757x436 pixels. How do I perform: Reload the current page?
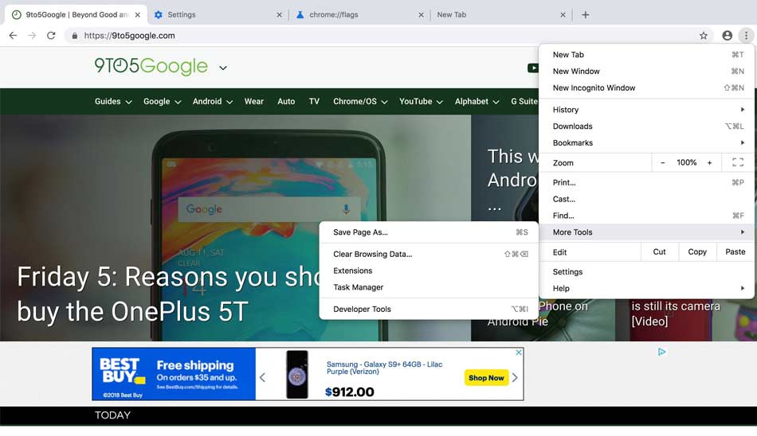tap(51, 35)
